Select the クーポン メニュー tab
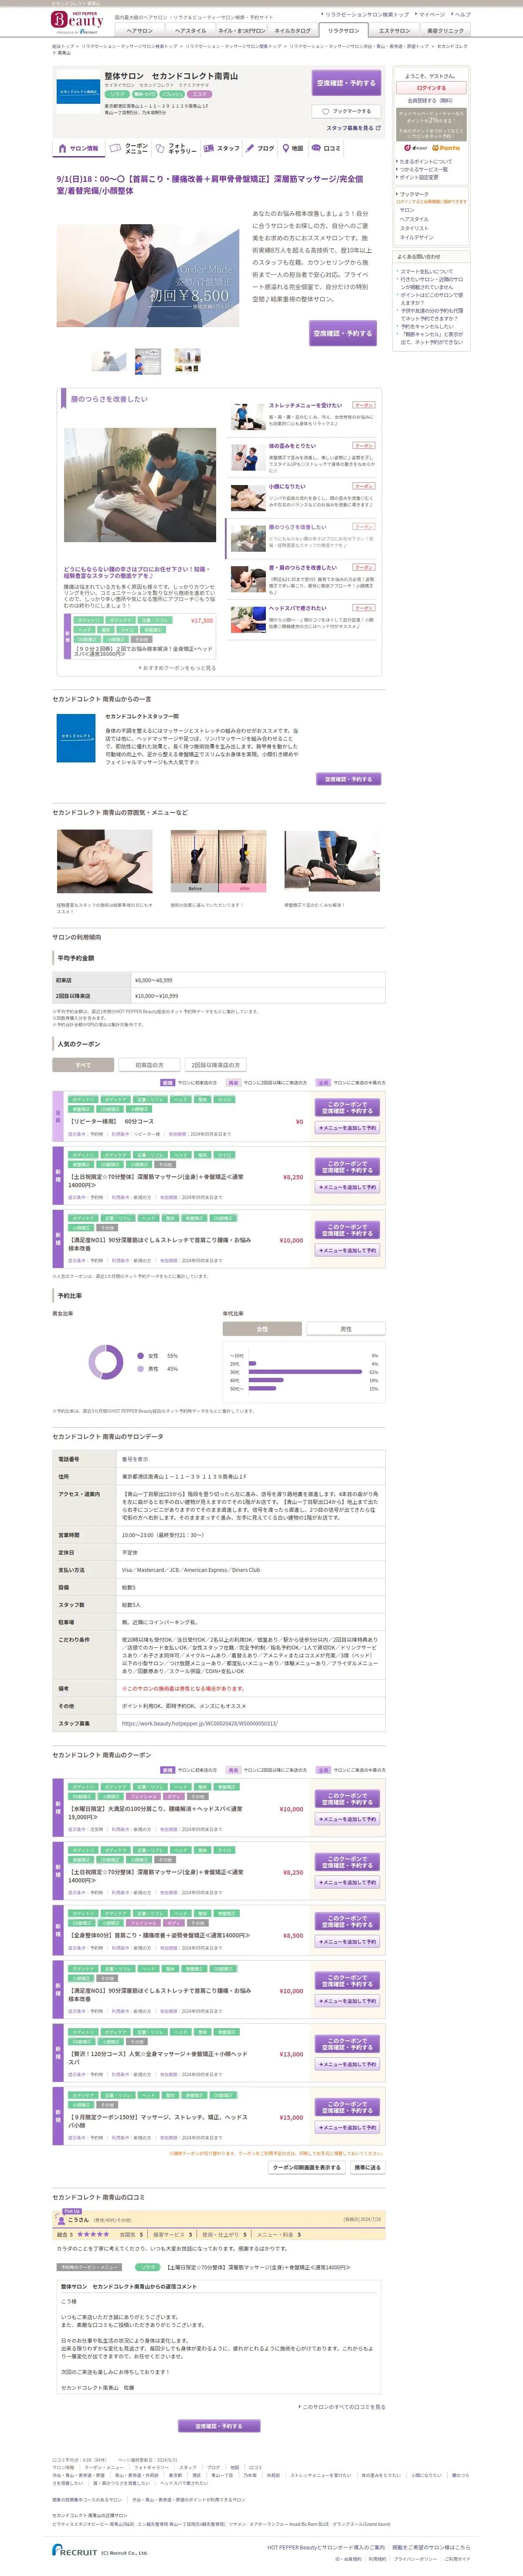This screenshot has width=523, height=2576. click(130, 148)
